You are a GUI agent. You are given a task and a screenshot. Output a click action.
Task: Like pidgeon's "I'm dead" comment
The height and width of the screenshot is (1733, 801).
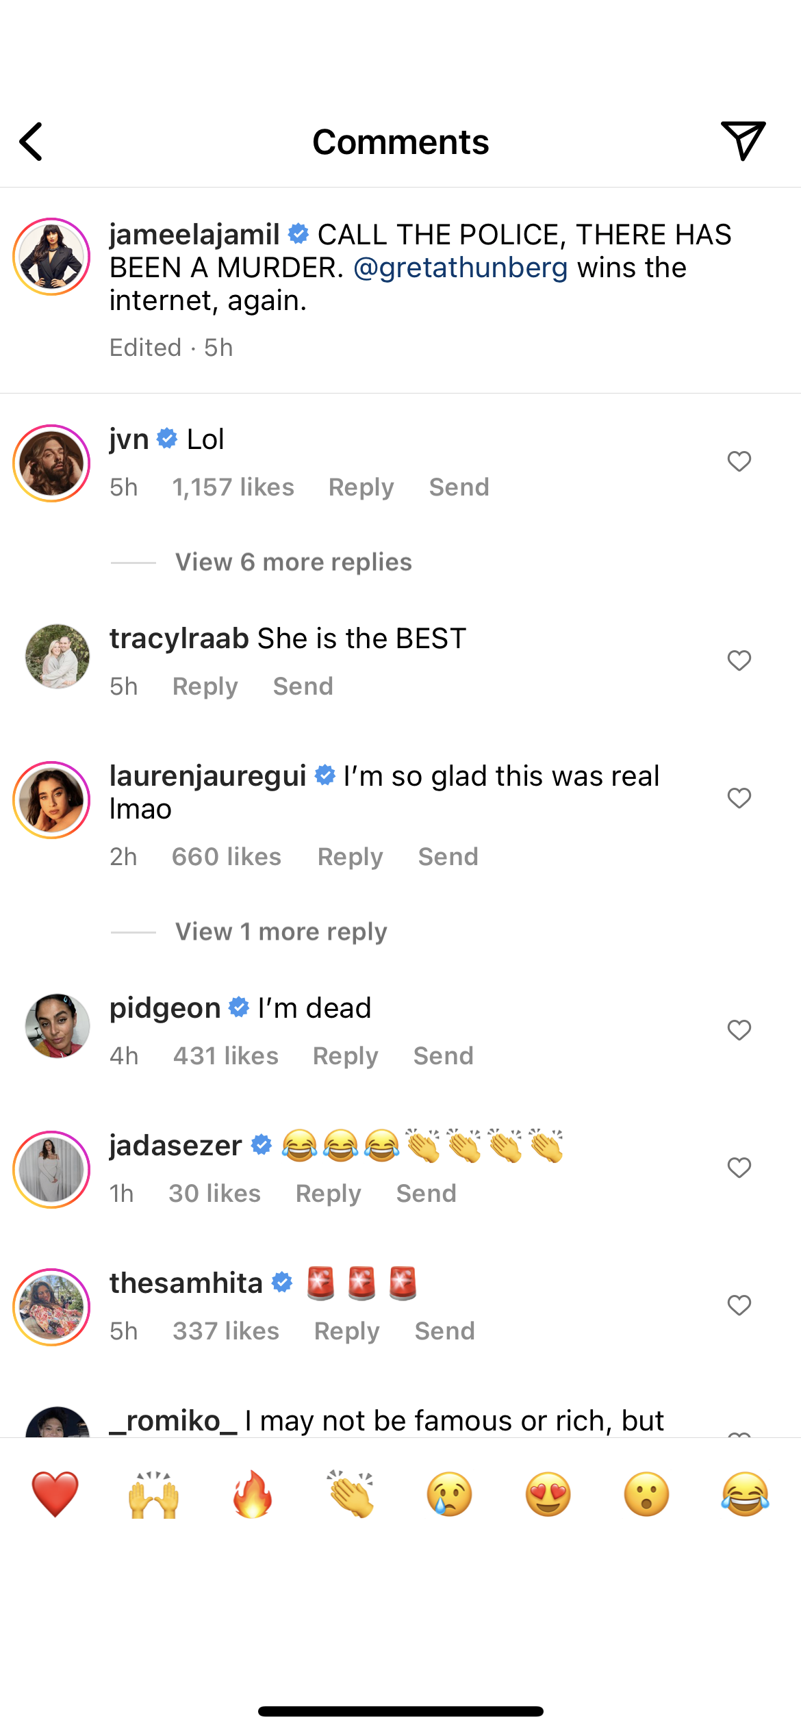pyautogui.click(x=739, y=1030)
